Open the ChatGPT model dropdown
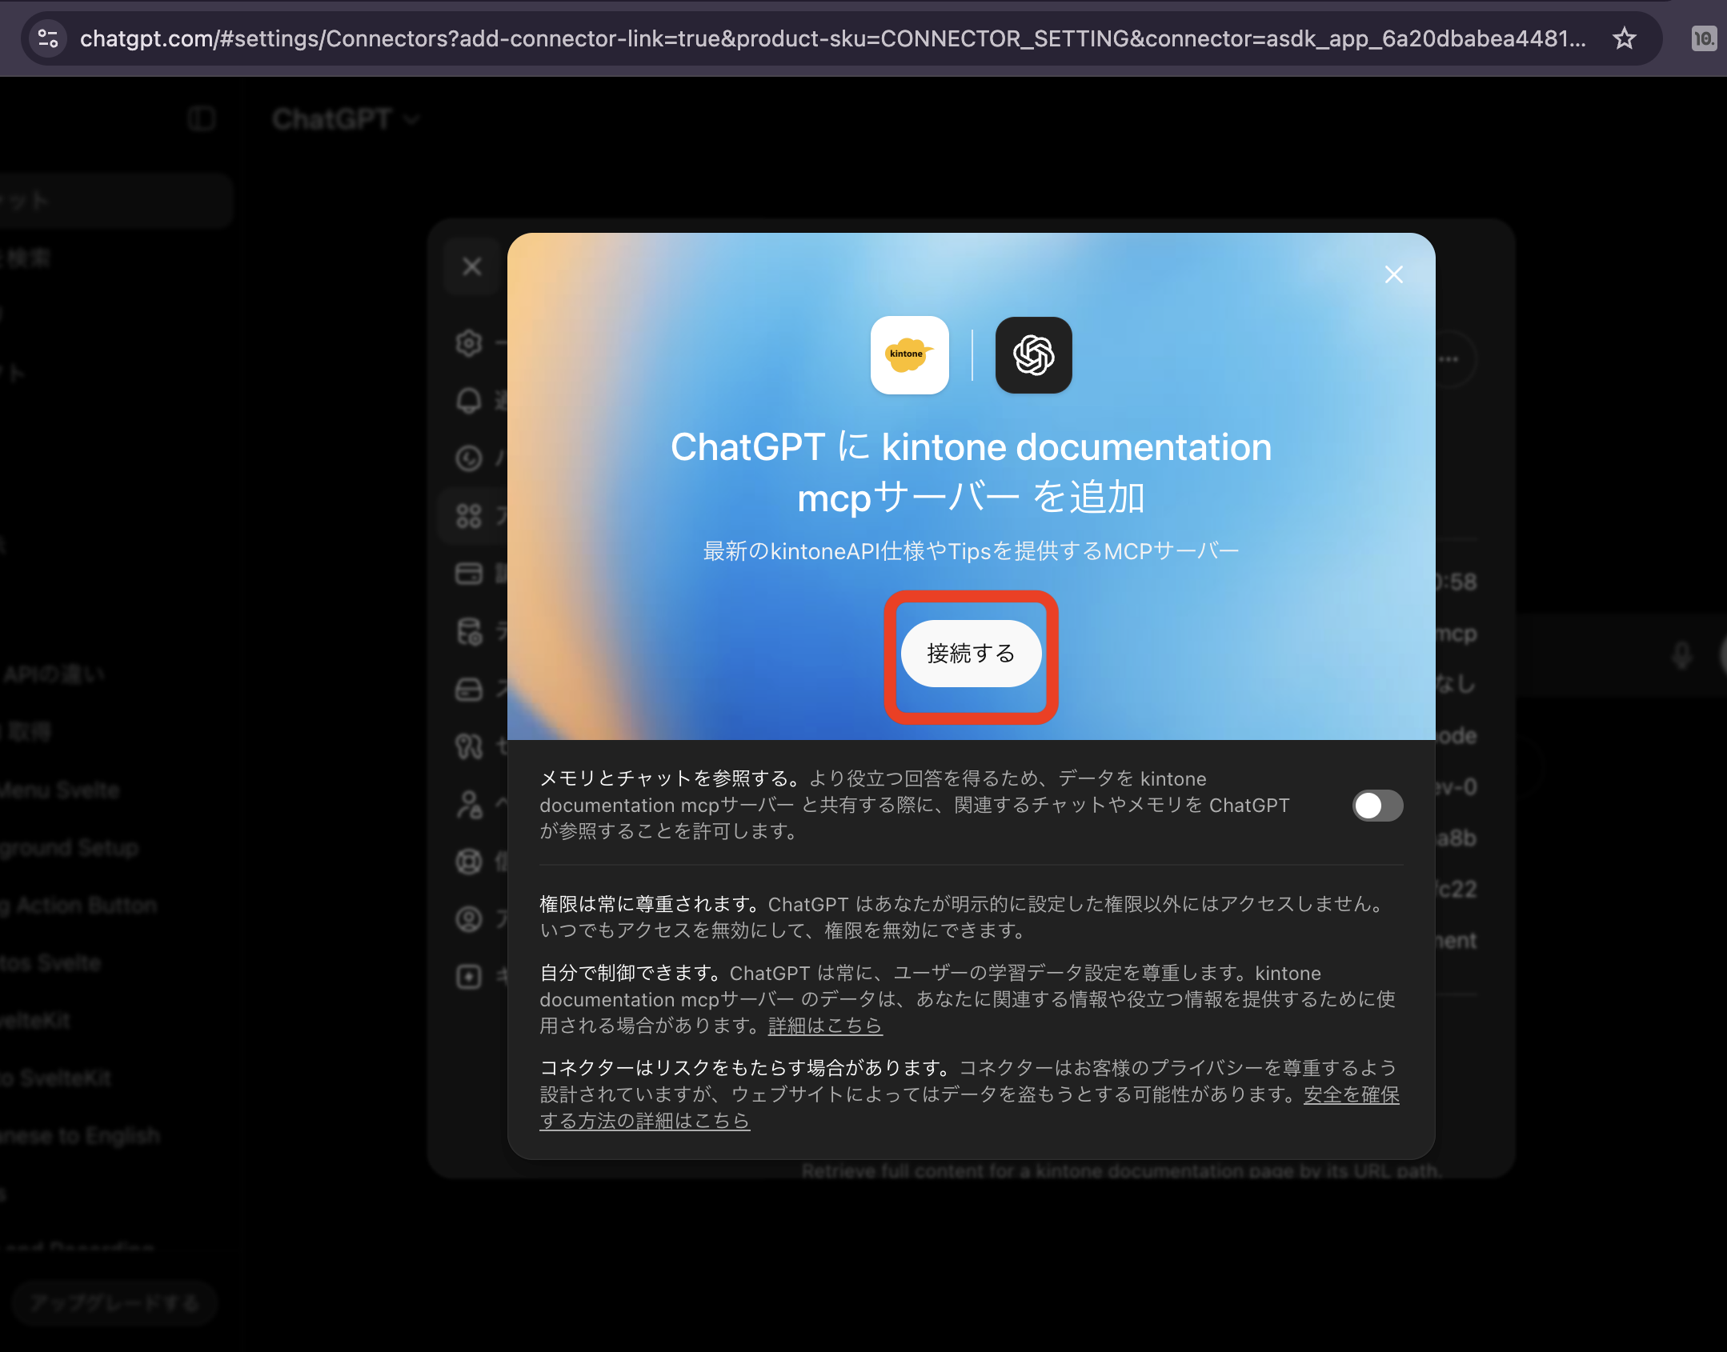The width and height of the screenshot is (1727, 1352). 346,119
